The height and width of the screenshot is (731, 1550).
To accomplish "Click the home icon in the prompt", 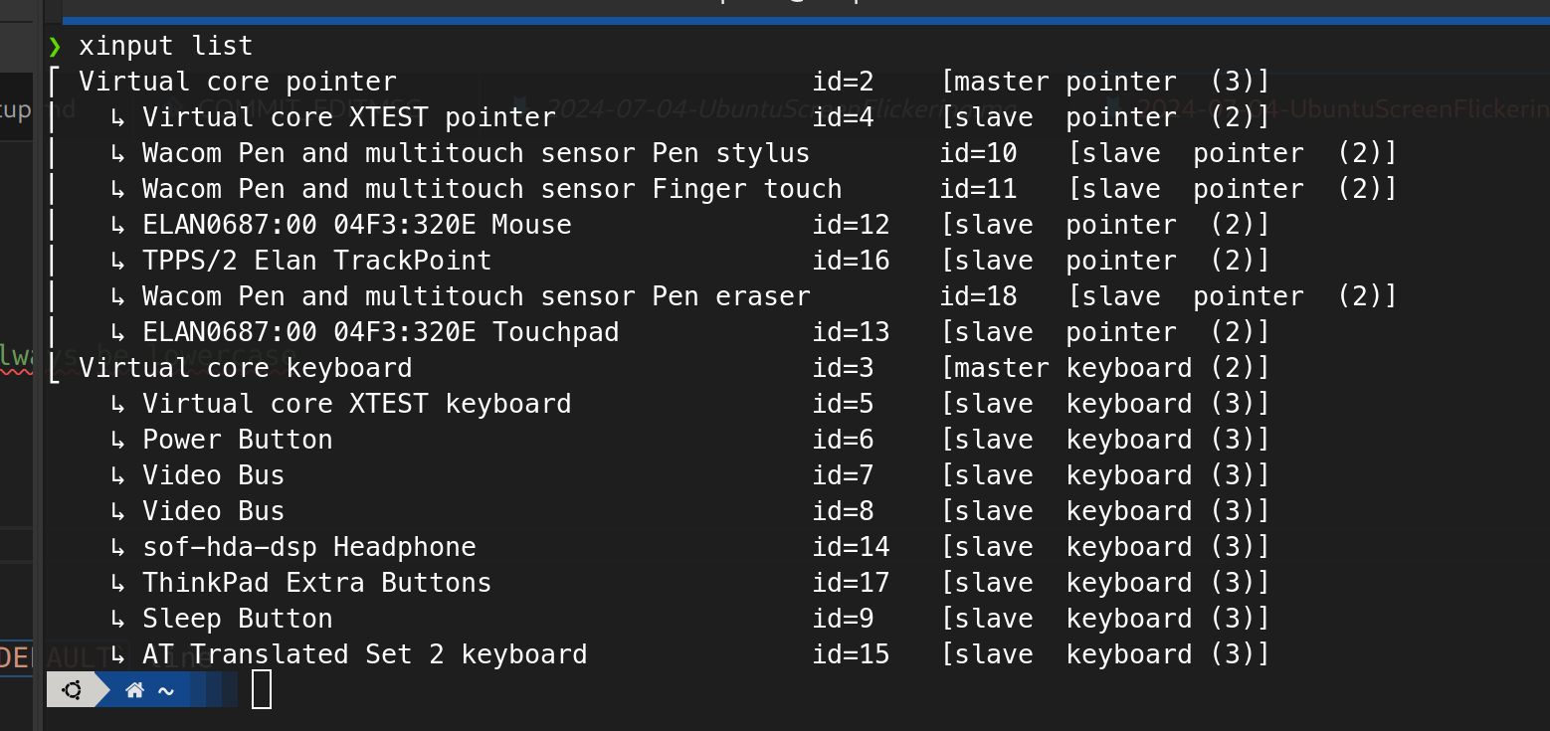I will click(134, 690).
